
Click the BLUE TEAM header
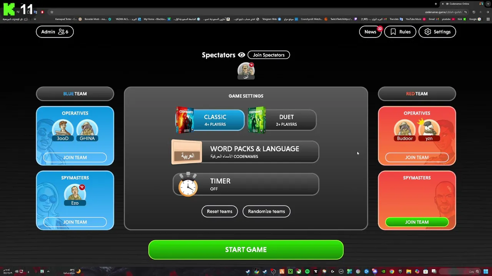75,94
